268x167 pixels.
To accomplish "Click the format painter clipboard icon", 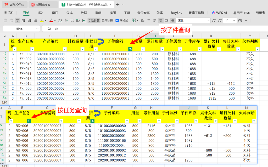I will tap(11, 20).
